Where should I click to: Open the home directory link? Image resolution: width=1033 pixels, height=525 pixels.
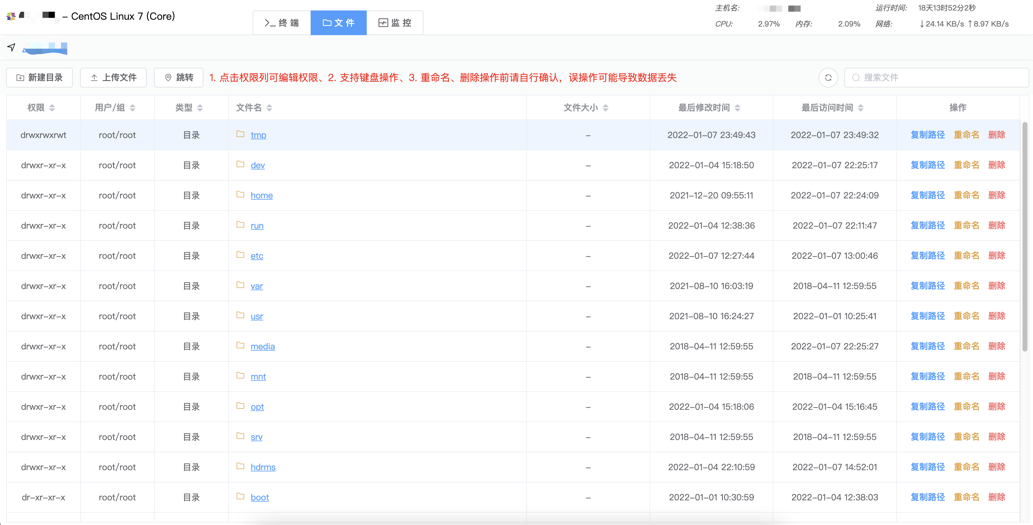(x=261, y=195)
